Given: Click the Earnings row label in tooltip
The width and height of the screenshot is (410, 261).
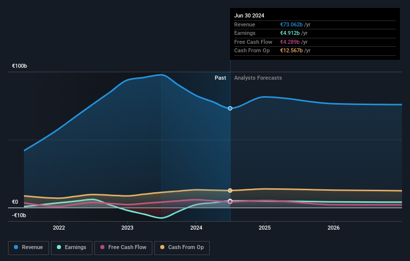Looking at the screenshot, I should point(245,33).
